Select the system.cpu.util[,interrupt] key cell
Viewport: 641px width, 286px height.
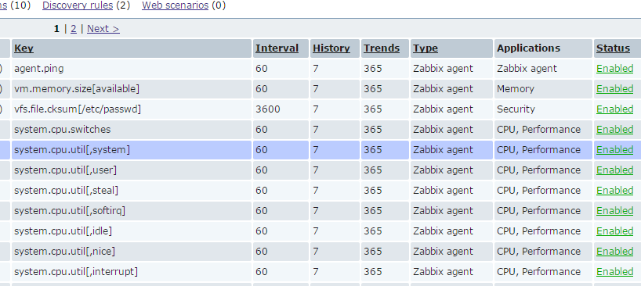pyautogui.click(x=132, y=272)
